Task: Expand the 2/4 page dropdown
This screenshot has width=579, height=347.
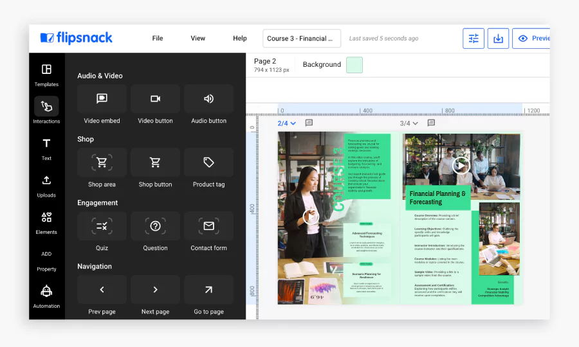Action: [x=286, y=123]
